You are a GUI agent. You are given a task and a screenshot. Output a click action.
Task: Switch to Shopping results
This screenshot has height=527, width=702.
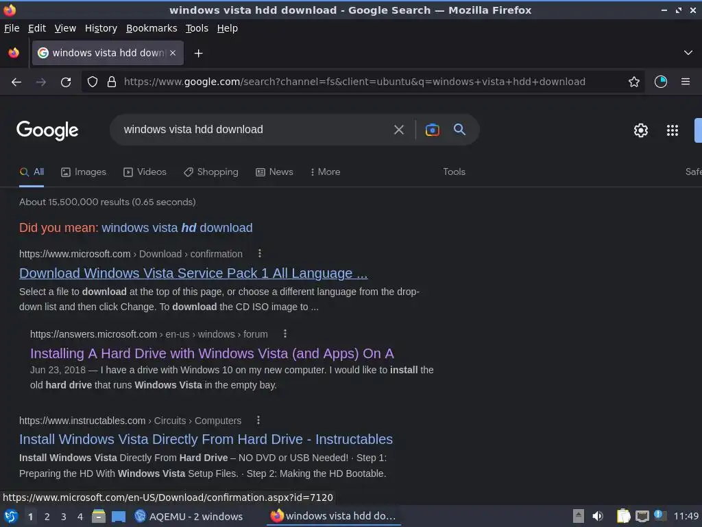211,172
